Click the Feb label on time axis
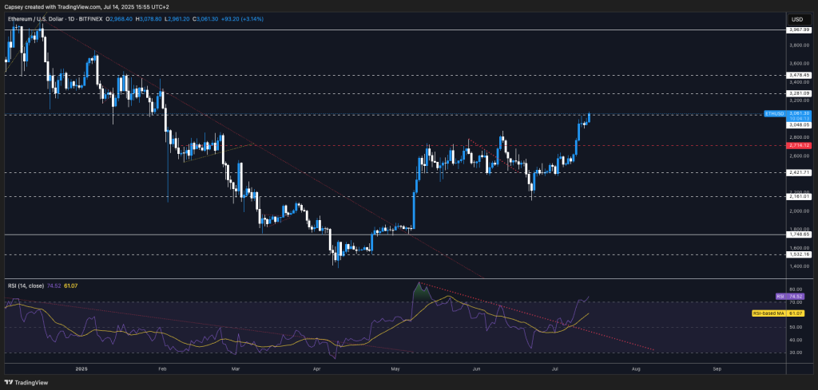Viewport: 818px width, 390px height. tap(161, 368)
